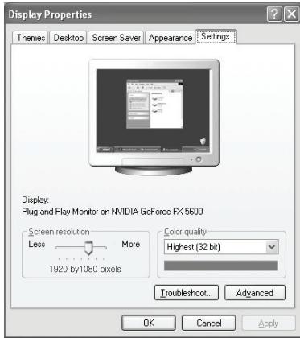The image size is (300, 338).
Task: Click the color quality spectrum bar
Action: (x=221, y=266)
